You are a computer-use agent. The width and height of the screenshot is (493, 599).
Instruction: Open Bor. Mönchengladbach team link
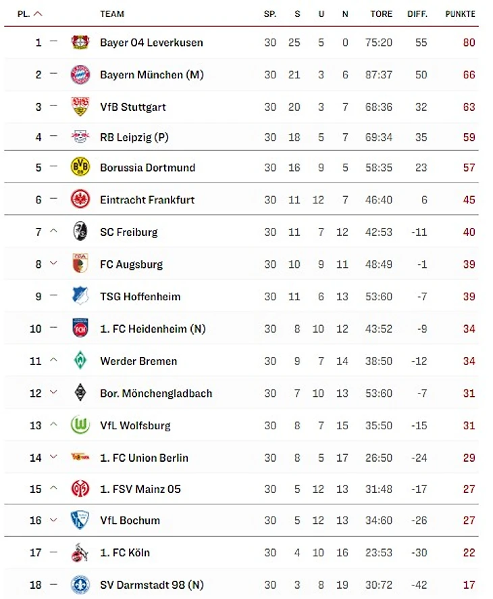(x=156, y=393)
